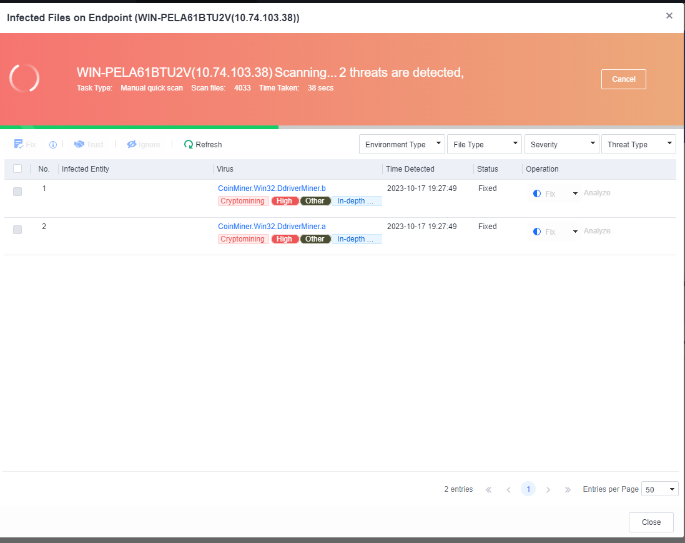The image size is (685, 543).
Task: Open CoinMiner.Win32.DdriverMiner.b virus link
Action: [272, 188]
